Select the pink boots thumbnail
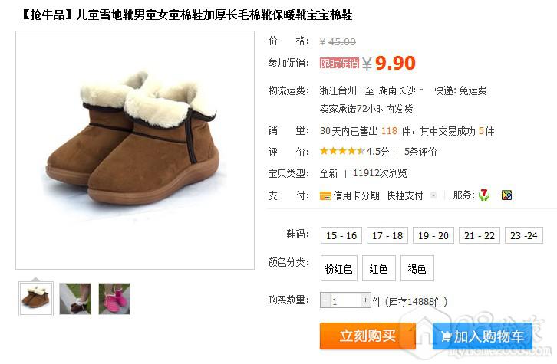Viewport: 557px width, 364px height. click(x=114, y=299)
